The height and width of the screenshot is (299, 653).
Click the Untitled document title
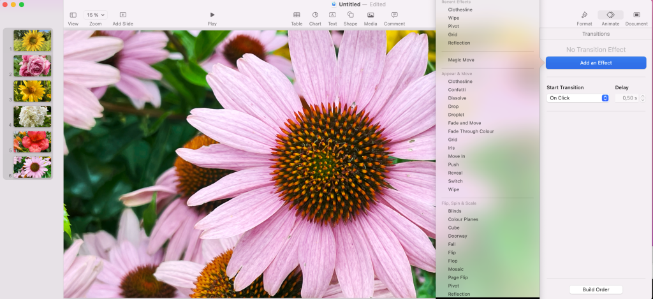(349, 4)
